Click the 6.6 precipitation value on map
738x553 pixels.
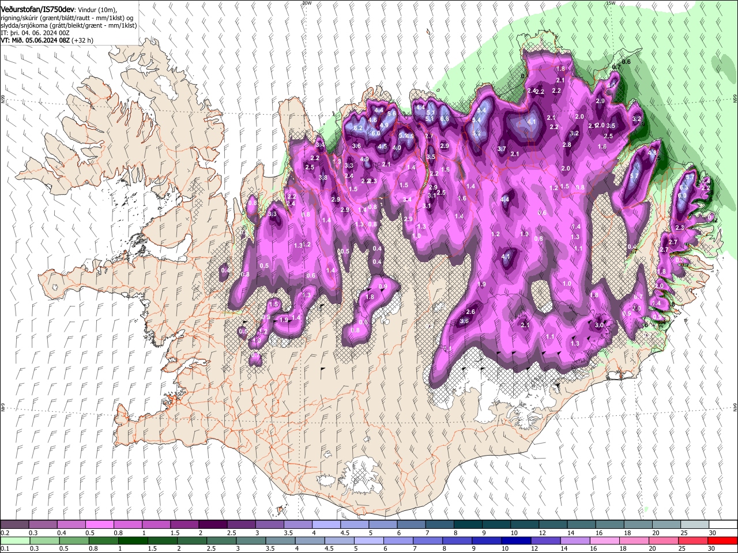click(x=445, y=119)
